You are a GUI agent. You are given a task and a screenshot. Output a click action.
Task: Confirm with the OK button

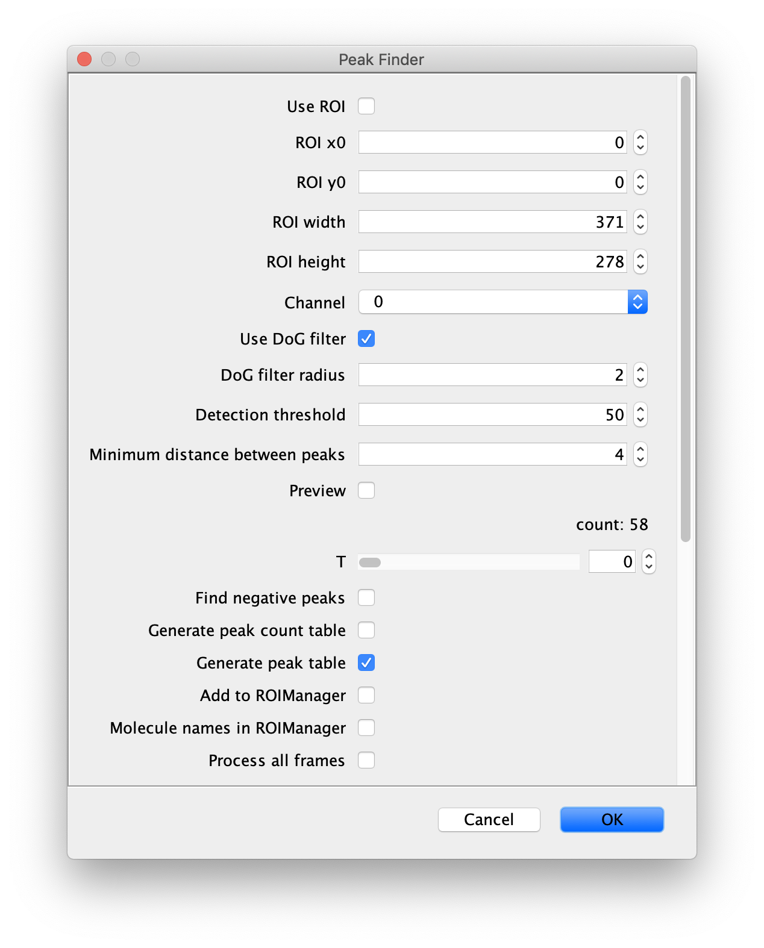pos(612,820)
